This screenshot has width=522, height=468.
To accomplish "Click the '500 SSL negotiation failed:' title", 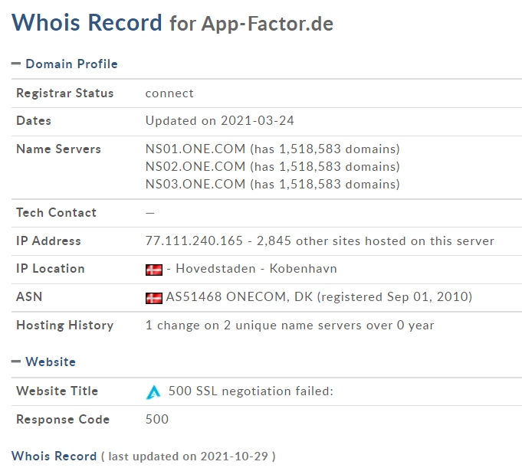I will click(x=251, y=391).
